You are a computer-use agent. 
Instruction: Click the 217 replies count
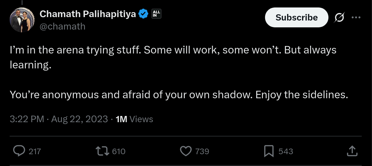pos(35,151)
